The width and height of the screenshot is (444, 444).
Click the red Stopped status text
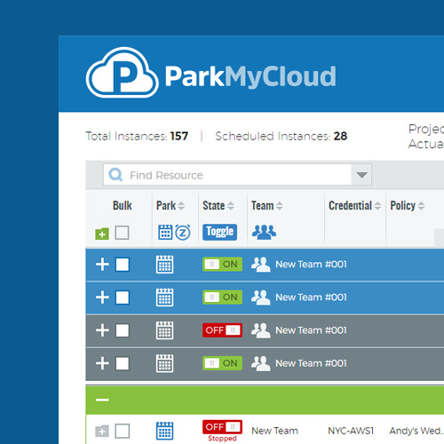[222, 439]
